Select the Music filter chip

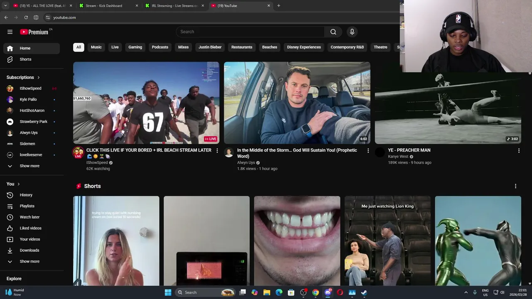(x=96, y=47)
